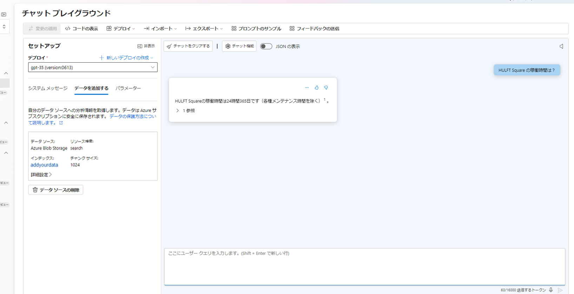
Task: Click the speaker audio icon
Action: tap(561, 46)
